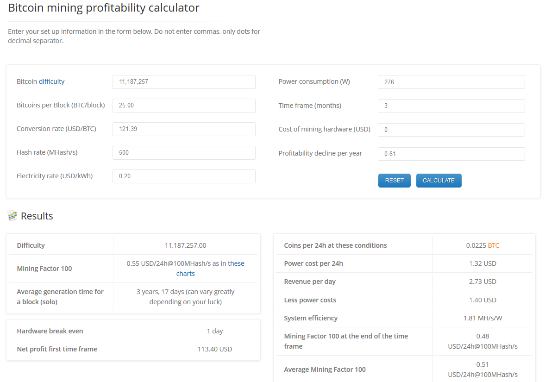This screenshot has height=382, width=545.
Task: Click the orange BTC link
Action: click(494, 245)
